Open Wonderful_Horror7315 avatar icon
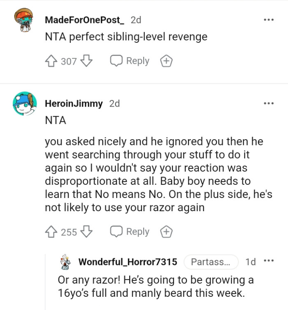 (65, 262)
